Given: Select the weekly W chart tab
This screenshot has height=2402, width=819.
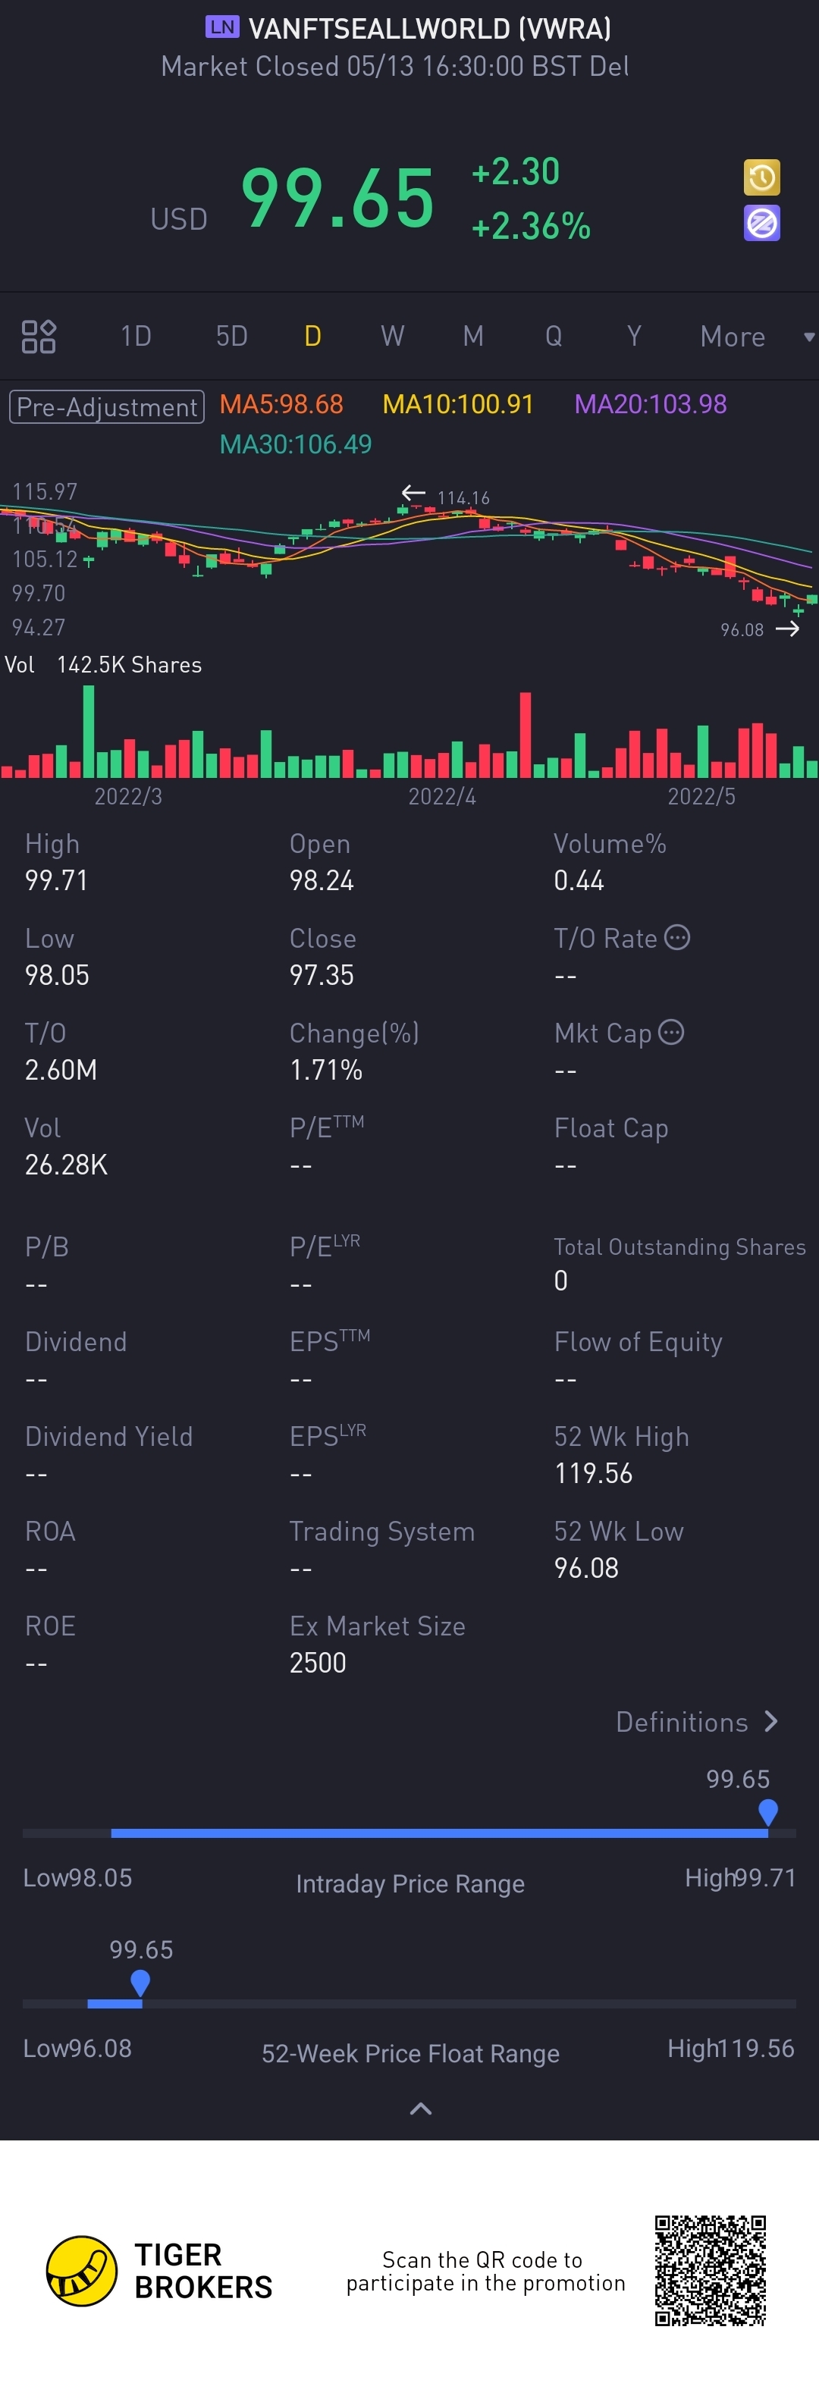Looking at the screenshot, I should tap(393, 337).
